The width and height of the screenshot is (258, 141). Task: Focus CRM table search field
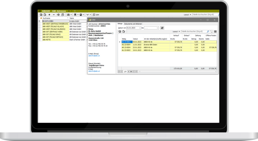194,31
